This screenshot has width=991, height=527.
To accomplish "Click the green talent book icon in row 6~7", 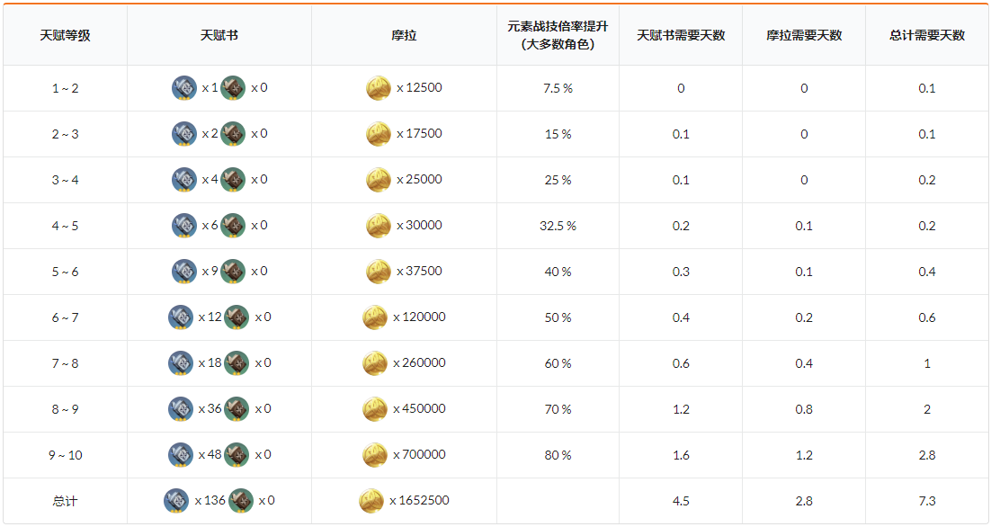I will pyautogui.click(x=237, y=317).
